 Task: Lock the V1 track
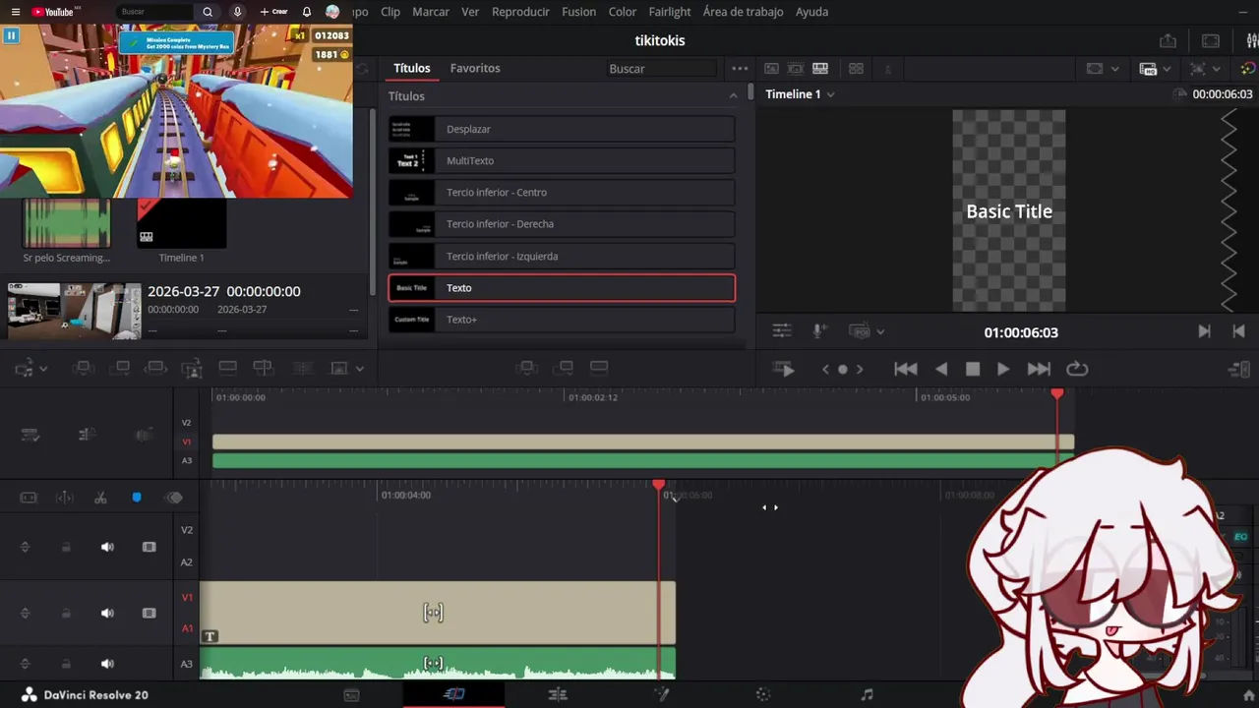pyautogui.click(x=66, y=613)
